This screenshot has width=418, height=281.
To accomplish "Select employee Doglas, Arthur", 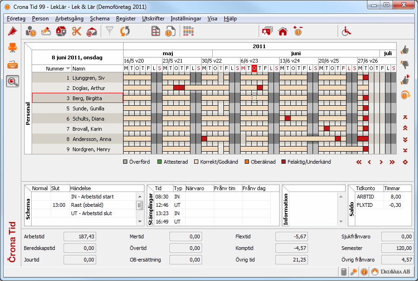I will click(x=77, y=88).
